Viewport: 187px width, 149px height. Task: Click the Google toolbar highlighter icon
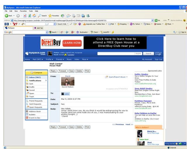113,32
